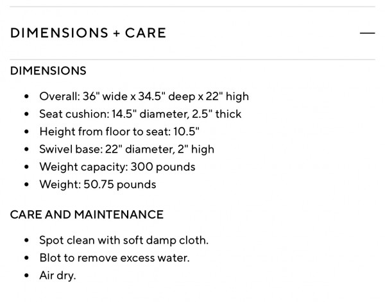Collapse section using the minus icon
The width and height of the screenshot is (385, 302).
pyautogui.click(x=367, y=33)
